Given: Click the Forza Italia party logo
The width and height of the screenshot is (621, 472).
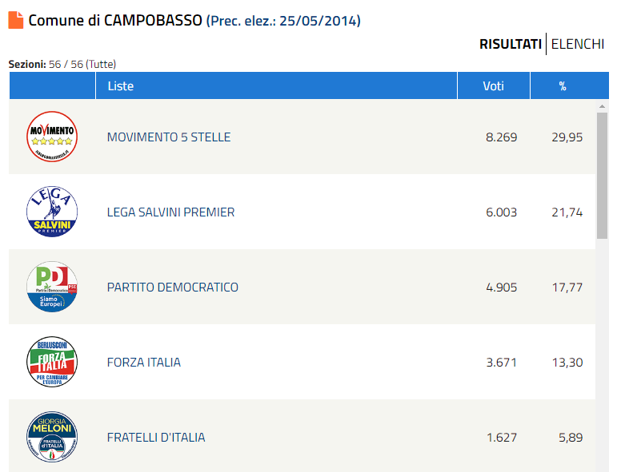Looking at the screenshot, I should [x=52, y=362].
